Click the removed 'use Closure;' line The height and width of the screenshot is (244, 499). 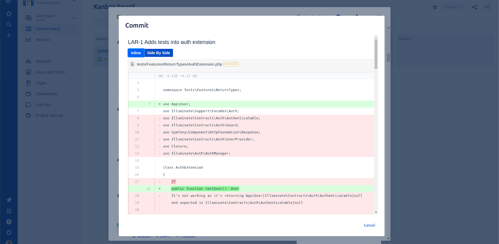(251, 146)
